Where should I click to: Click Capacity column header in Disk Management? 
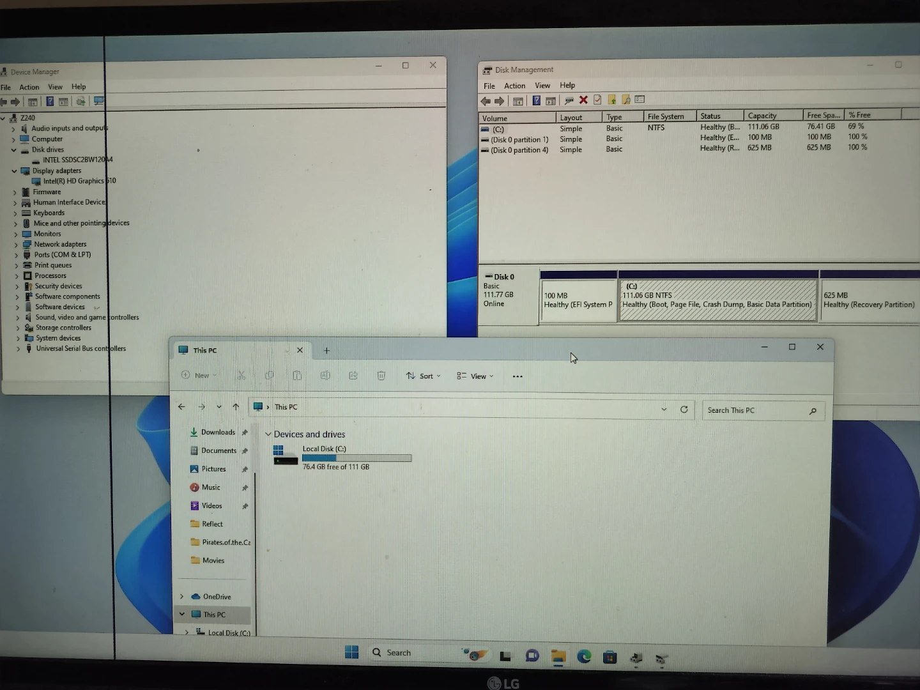tap(773, 116)
